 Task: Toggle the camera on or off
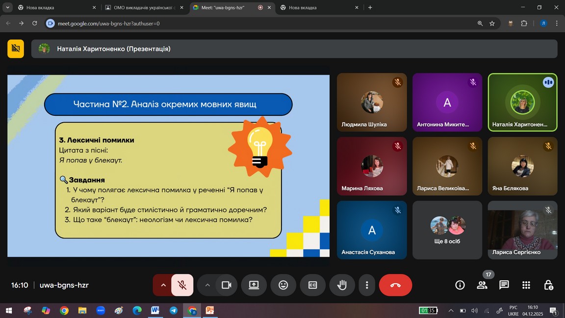(226, 285)
